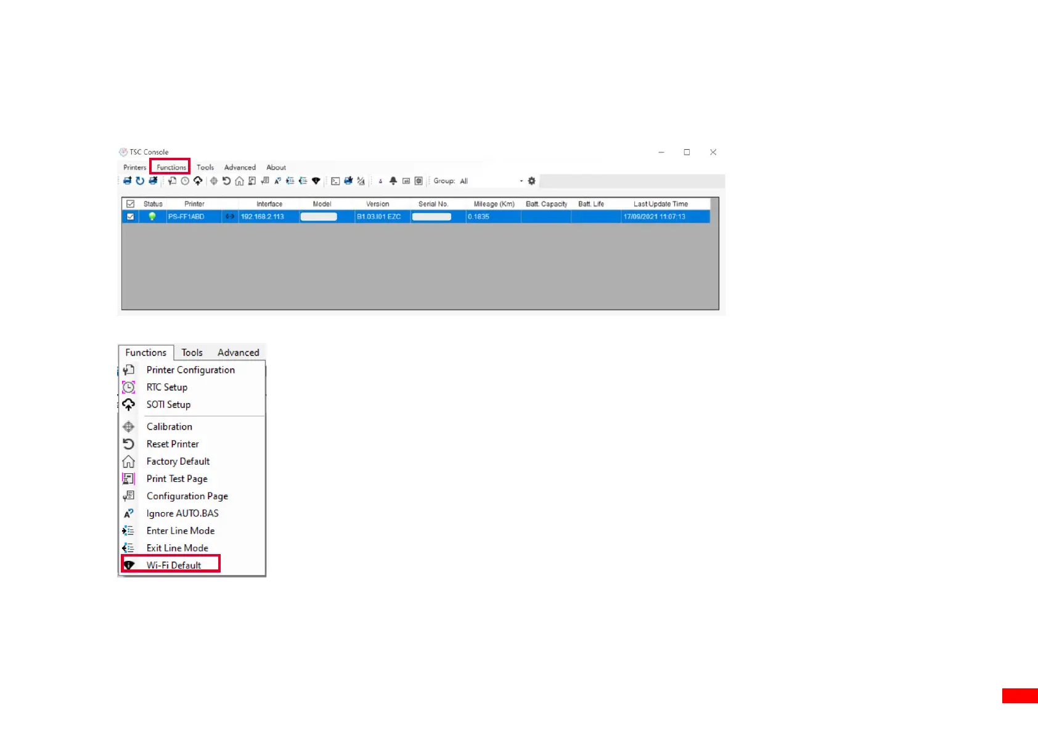Image resolution: width=1038 pixels, height=734 pixels.
Task: Open the Functions menu in menu bar
Action: pos(171,167)
